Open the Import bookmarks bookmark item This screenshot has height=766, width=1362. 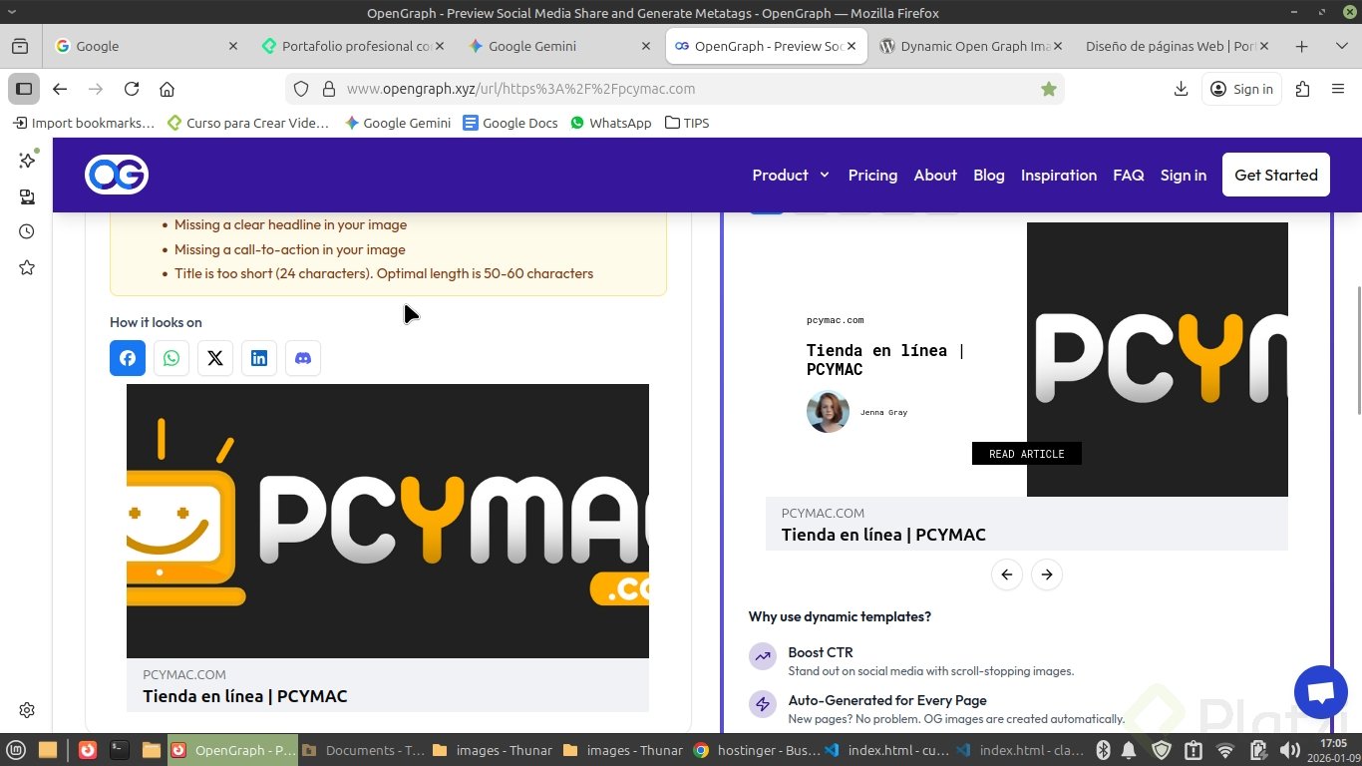click(84, 123)
